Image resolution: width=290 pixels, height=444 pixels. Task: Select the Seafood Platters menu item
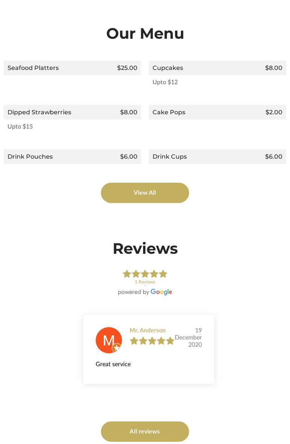point(33,68)
